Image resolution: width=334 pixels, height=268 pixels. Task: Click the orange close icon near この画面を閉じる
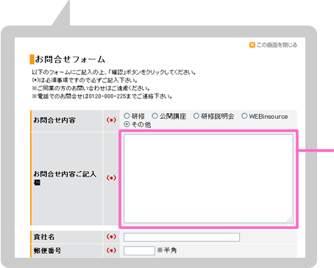[x=252, y=45]
